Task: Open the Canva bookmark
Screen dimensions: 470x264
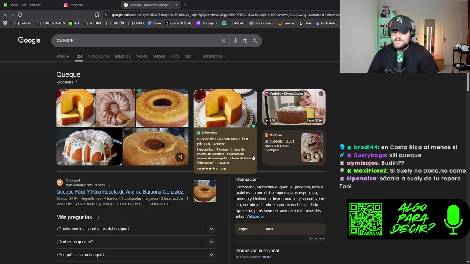Action: pyautogui.click(x=154, y=23)
